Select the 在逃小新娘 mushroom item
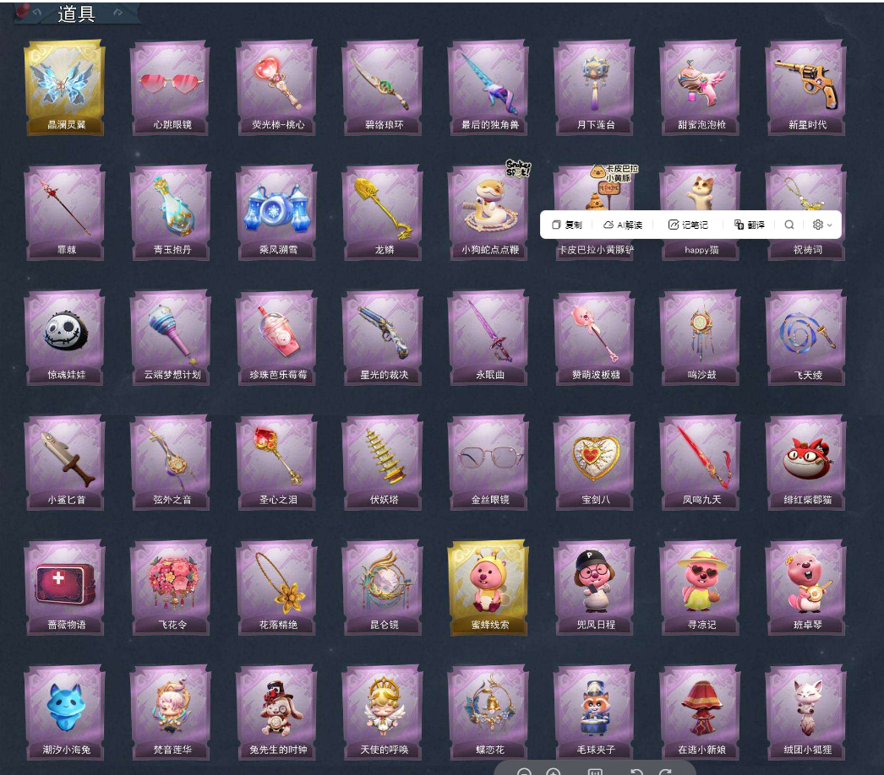This screenshot has width=884, height=775. 701,713
